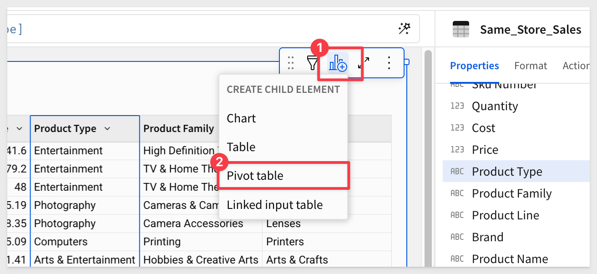Choose Linked input table option
This screenshot has height=274, width=597.
[x=274, y=205]
